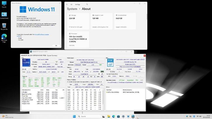Click the search icon in Settings title bar

pyautogui.click(x=87, y=4)
